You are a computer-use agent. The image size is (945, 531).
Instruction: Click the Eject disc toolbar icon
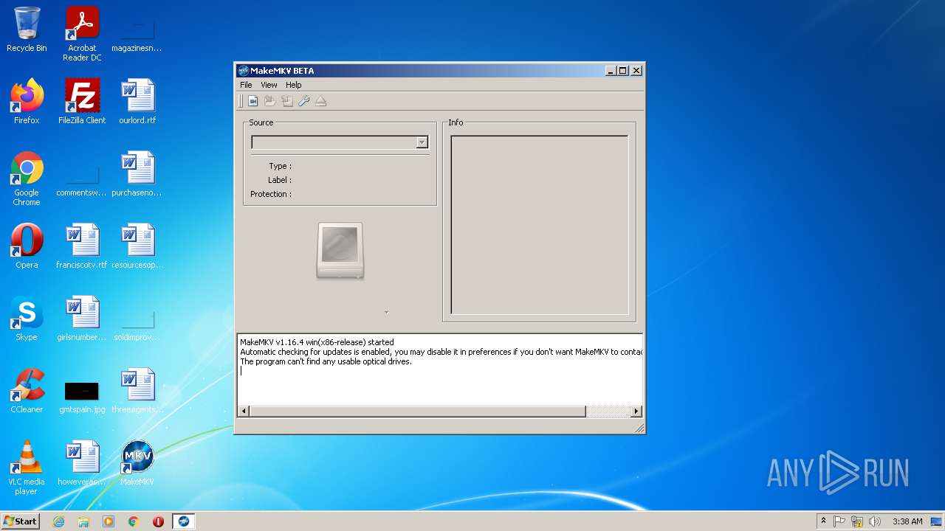[x=321, y=101]
